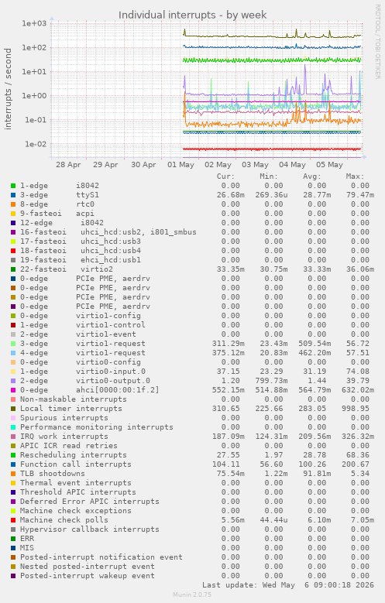Click the Rescheduling interrupts legend label
The image size is (385, 603).
coord(73,455)
